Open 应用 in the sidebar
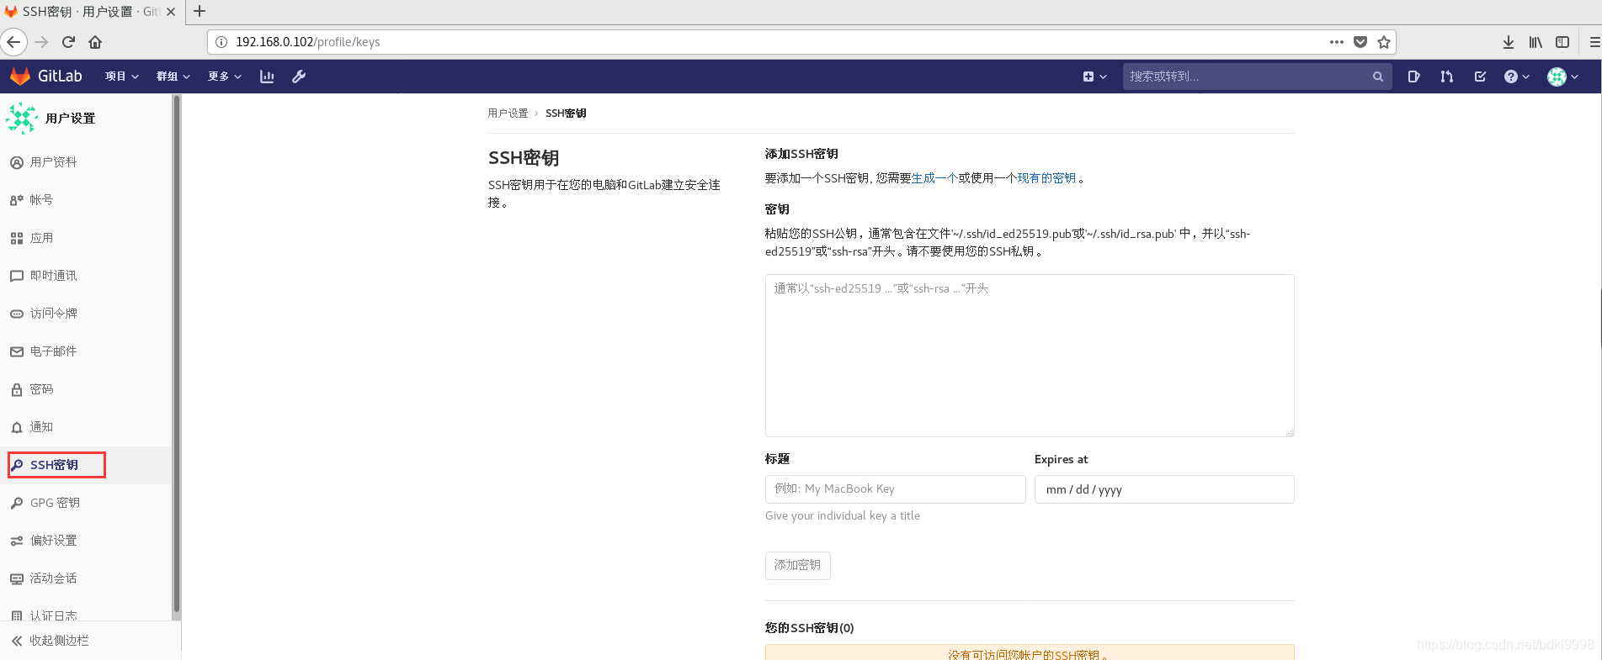 pos(86,238)
